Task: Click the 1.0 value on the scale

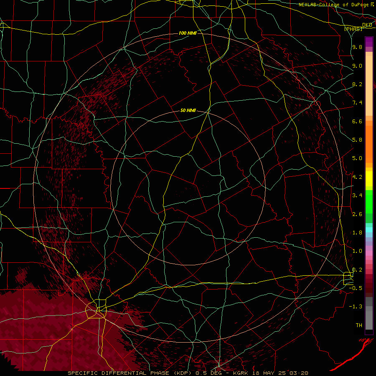Action: [x=357, y=251]
